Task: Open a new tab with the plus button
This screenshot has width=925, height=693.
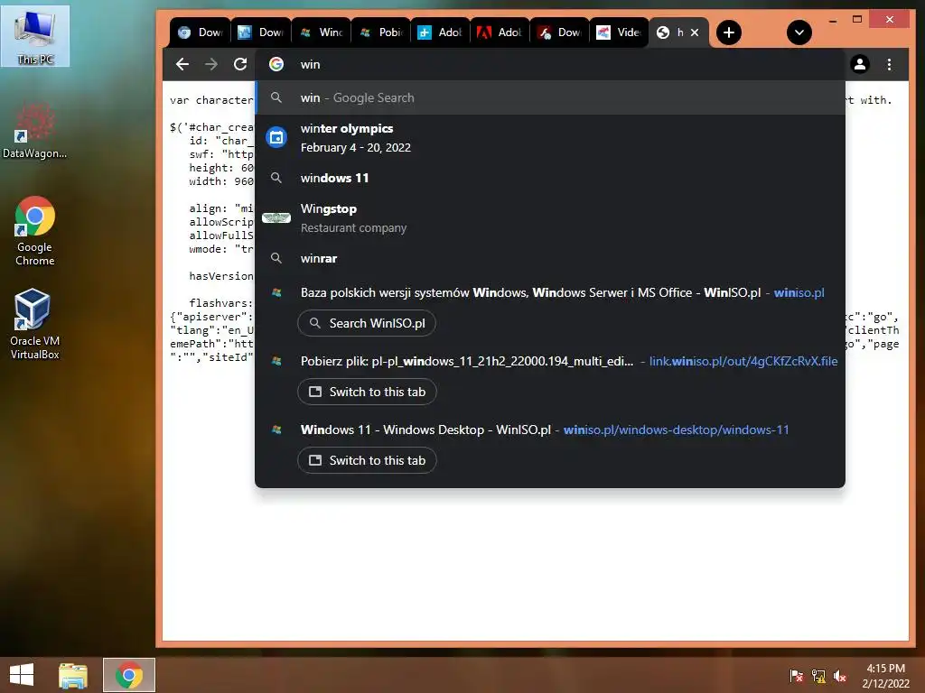Action: coord(729,32)
